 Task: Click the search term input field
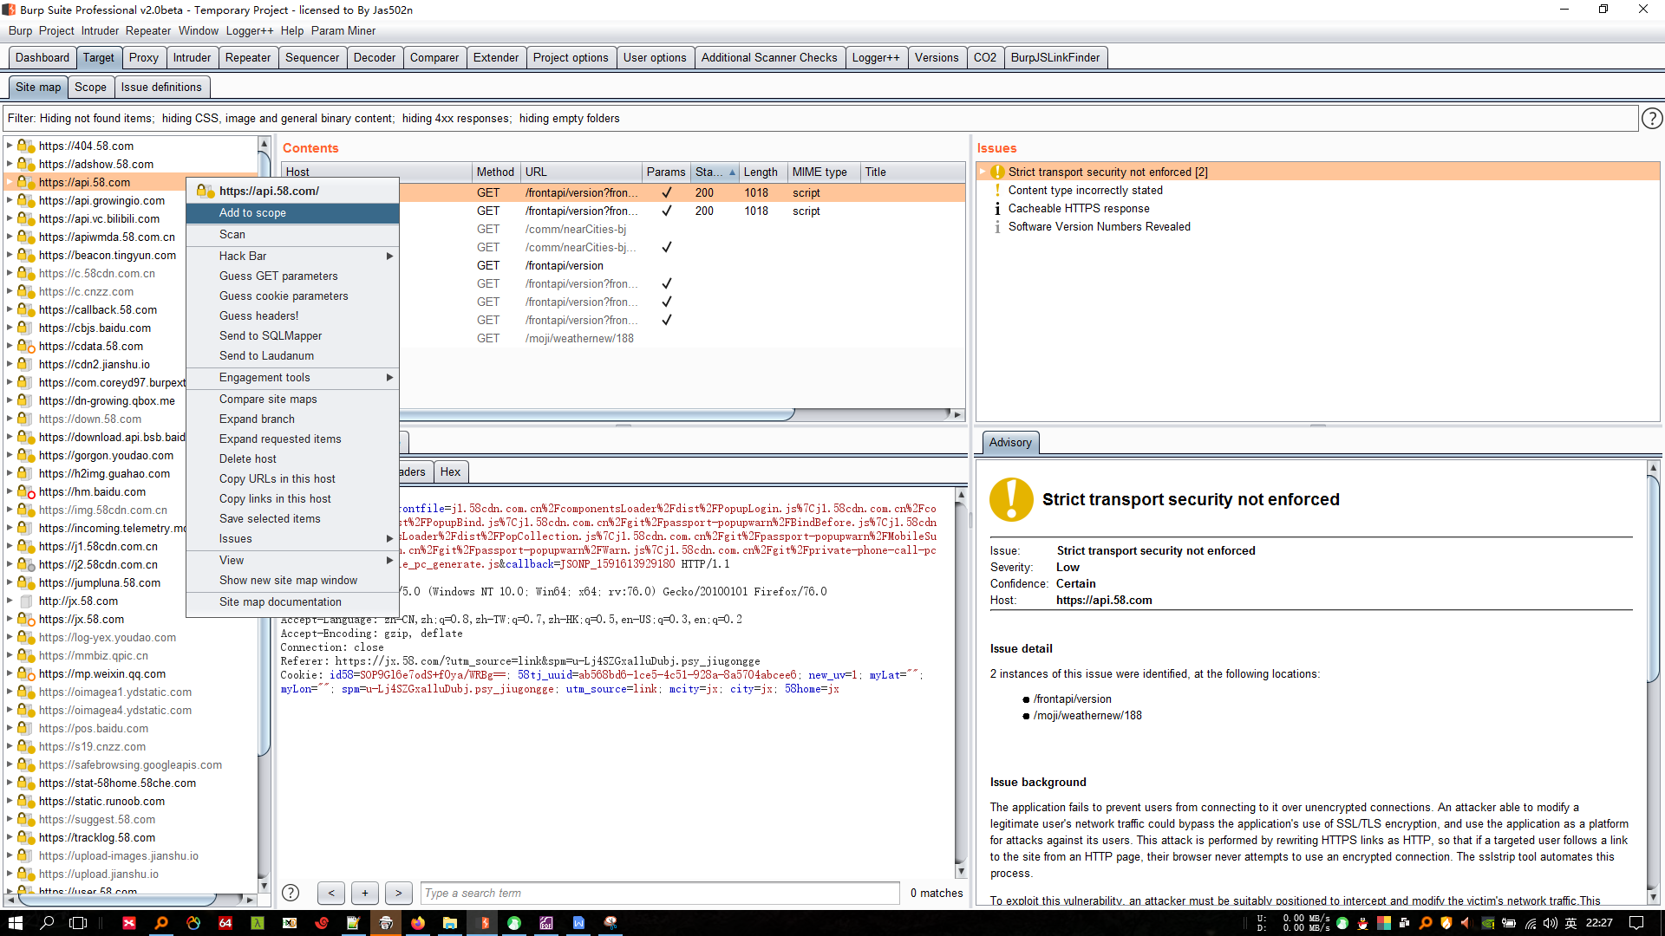click(659, 893)
